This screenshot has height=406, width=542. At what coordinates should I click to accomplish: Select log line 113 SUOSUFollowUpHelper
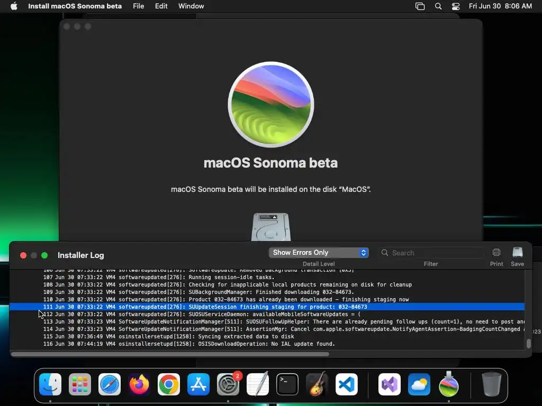(x=267, y=322)
